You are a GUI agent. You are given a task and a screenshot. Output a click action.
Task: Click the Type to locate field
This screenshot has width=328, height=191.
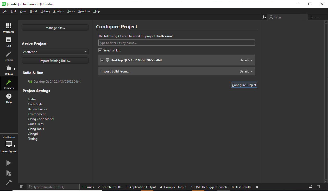tap(53, 187)
